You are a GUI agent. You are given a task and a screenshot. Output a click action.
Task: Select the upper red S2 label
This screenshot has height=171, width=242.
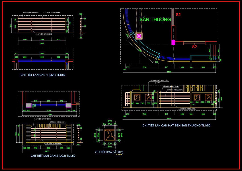coord(178,14)
